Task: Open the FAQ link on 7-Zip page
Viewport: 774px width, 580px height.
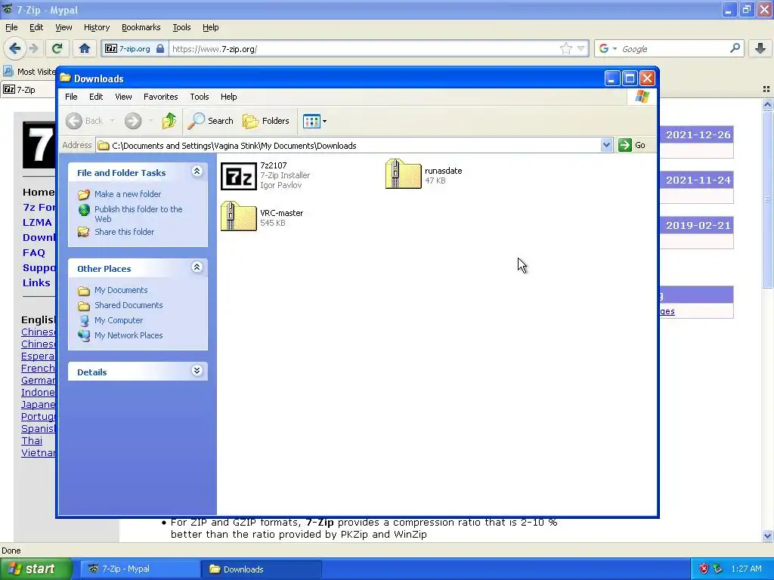Action: click(33, 252)
